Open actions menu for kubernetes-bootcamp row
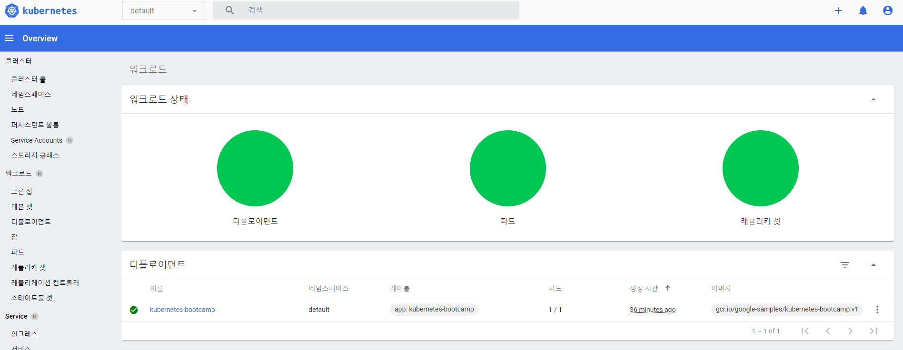 877,310
